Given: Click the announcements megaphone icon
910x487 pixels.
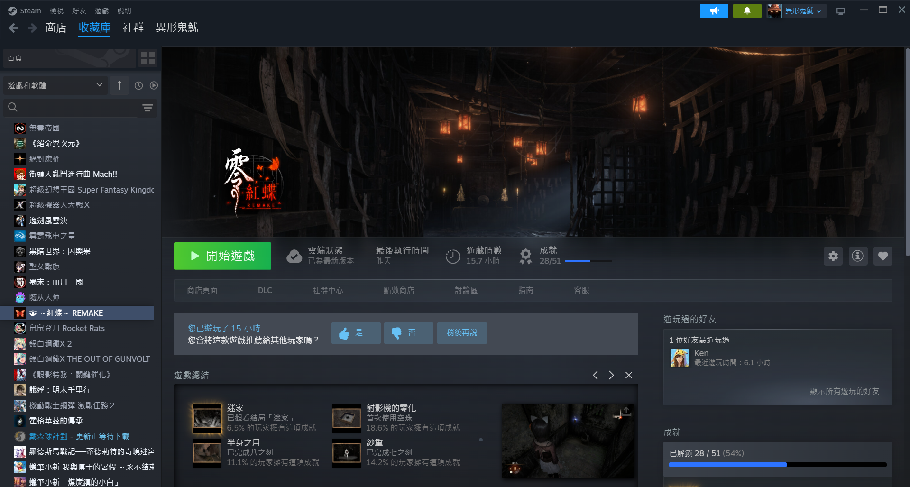Looking at the screenshot, I should pos(714,11).
